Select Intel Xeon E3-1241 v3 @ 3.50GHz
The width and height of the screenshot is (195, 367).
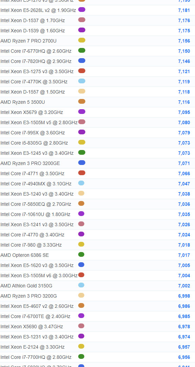coord(37,225)
